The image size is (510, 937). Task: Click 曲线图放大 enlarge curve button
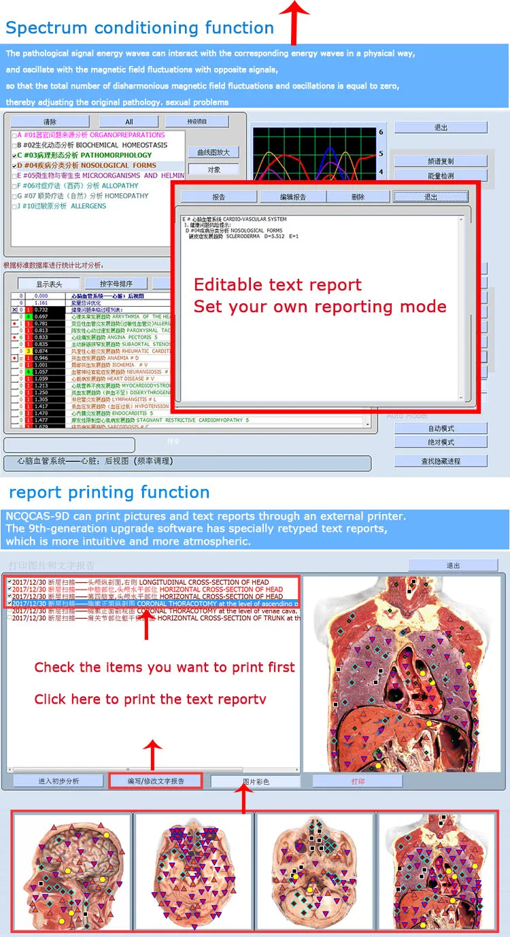(x=214, y=153)
